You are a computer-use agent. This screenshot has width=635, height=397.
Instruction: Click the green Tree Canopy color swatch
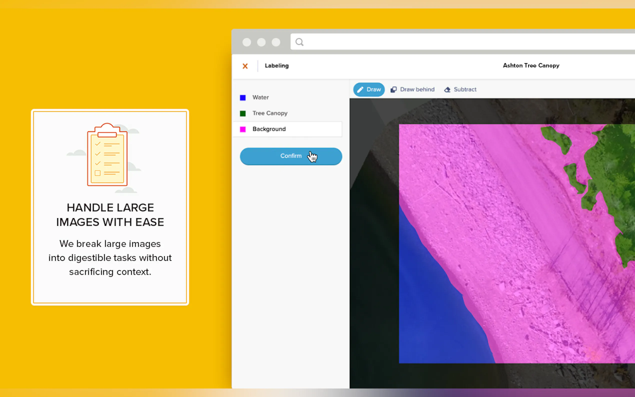[x=242, y=113]
